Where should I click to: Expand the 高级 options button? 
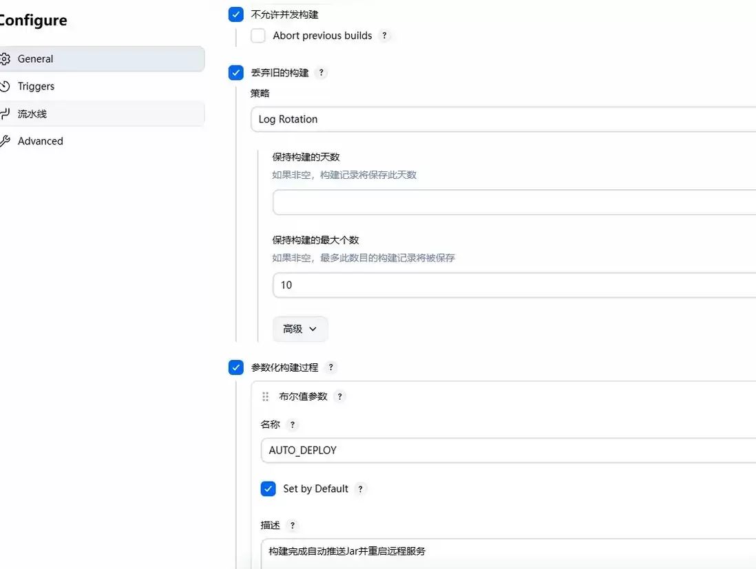300,329
